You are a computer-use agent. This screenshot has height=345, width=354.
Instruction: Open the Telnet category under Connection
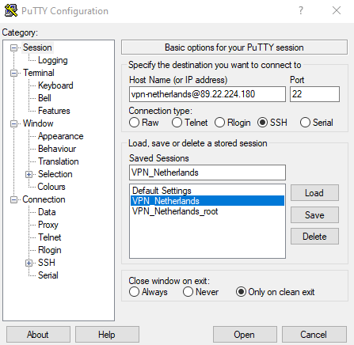click(49, 237)
